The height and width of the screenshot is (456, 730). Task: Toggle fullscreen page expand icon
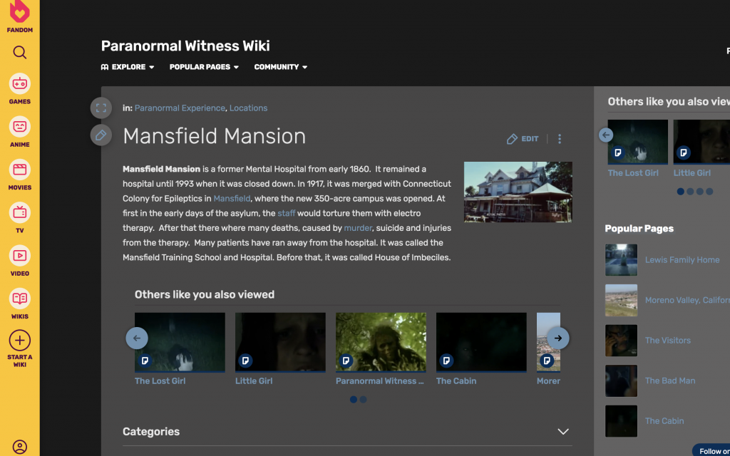point(101,108)
